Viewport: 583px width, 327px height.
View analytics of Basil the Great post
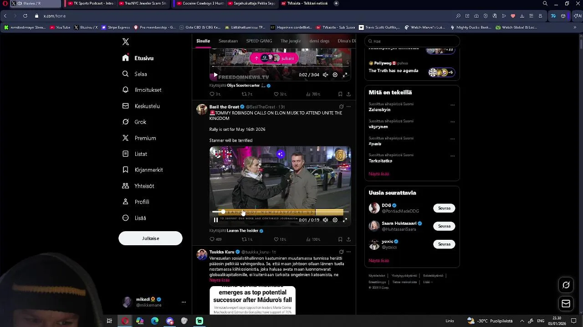(x=313, y=239)
